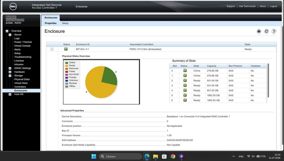This screenshot has width=284, height=161.
Task: Open Dell TechCenter link
Action: 247,6
